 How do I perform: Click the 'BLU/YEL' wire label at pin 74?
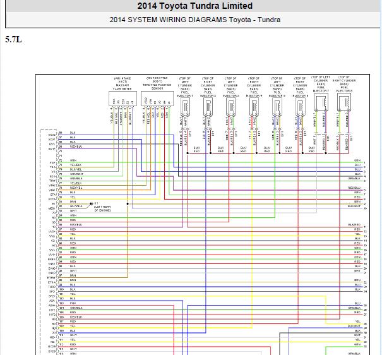(76, 169)
